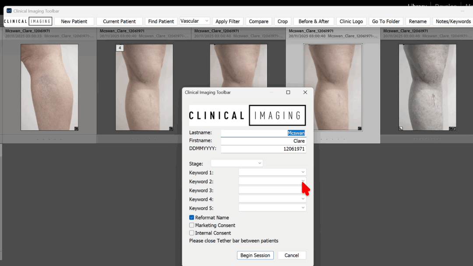This screenshot has width=473, height=266.
Task: Click the Firstname input field
Action: click(x=263, y=141)
